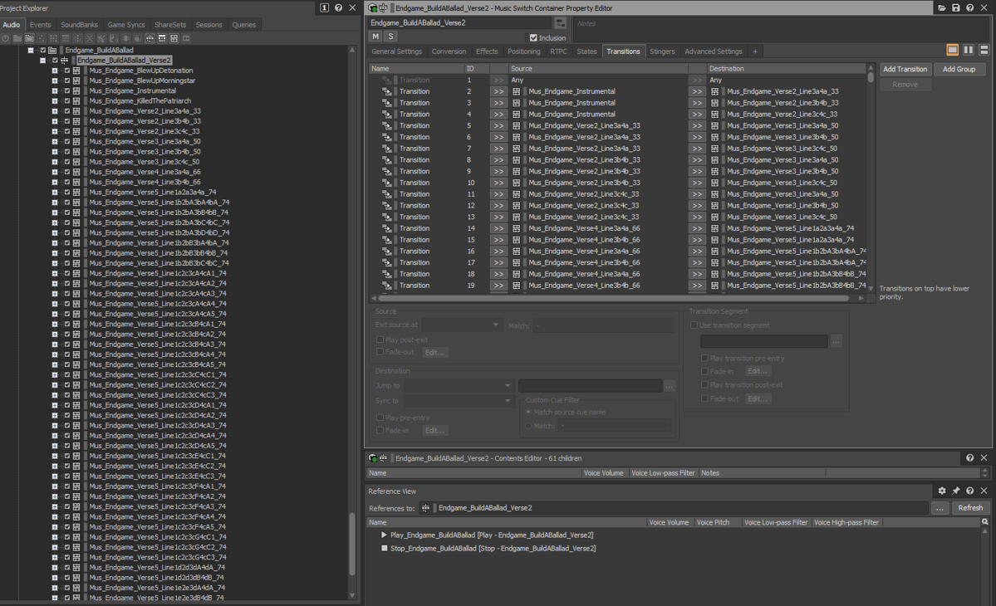Click the Add Transition button

(x=905, y=70)
